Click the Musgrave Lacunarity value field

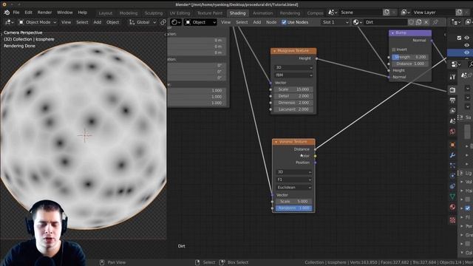(293, 109)
